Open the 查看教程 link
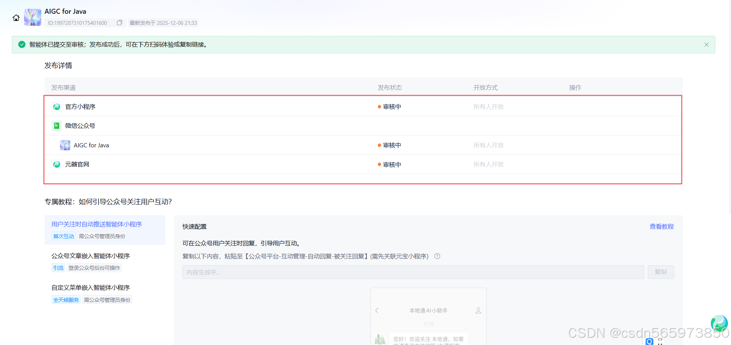 pos(661,227)
